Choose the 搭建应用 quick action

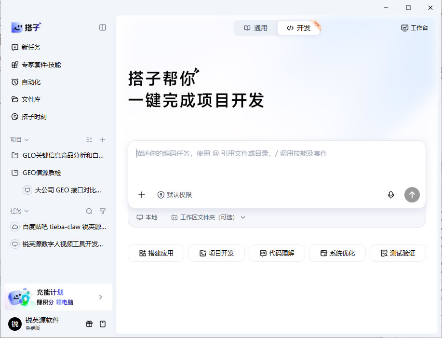pyautogui.click(x=156, y=253)
